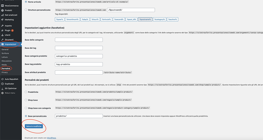Viewport: 263px width, 140px height.
Task: Click Salva le modifiche button
Action: click(x=34, y=126)
